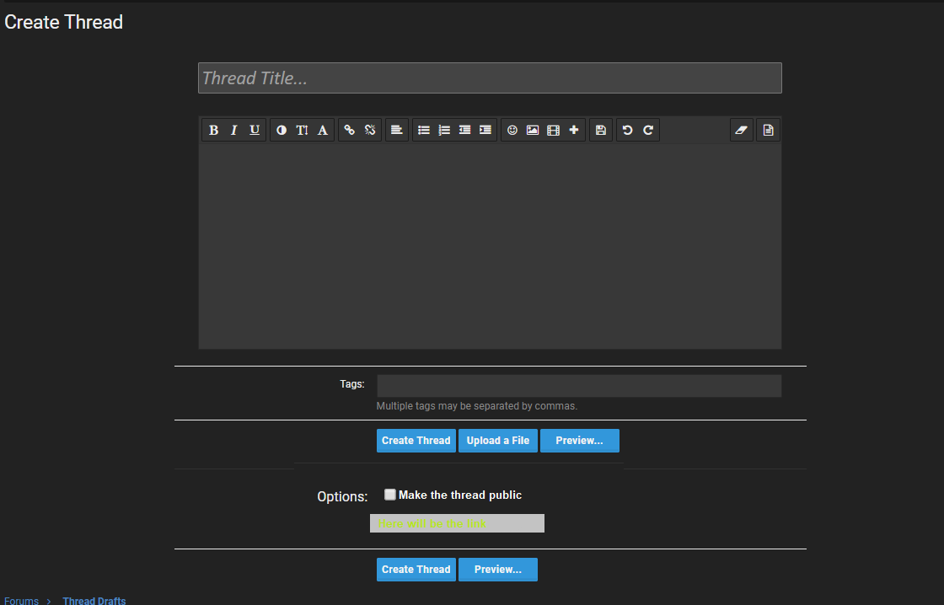Click Upload a File button
This screenshot has height=605, width=944.
tap(498, 441)
